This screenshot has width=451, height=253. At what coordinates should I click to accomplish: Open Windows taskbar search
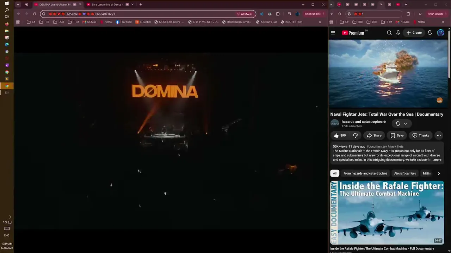coord(7,10)
